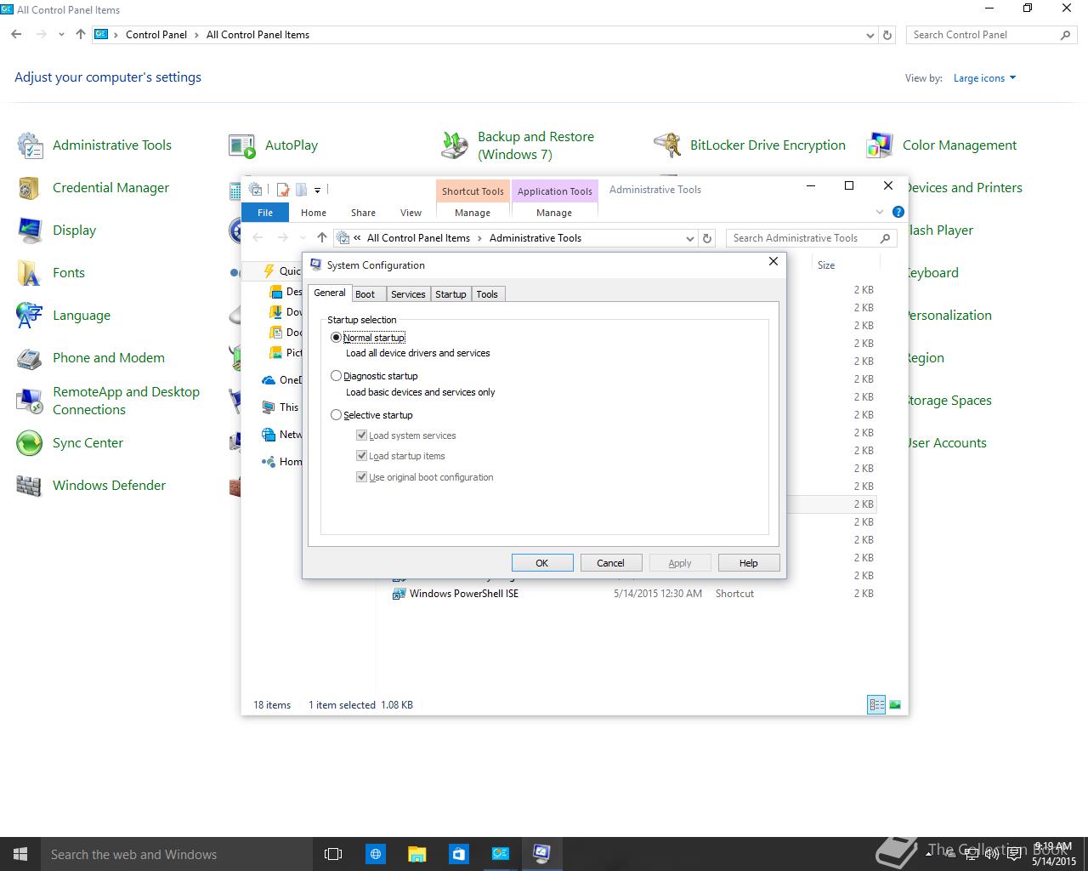Open the File menu in Explorer
The height and width of the screenshot is (871, 1088).
pyautogui.click(x=265, y=213)
